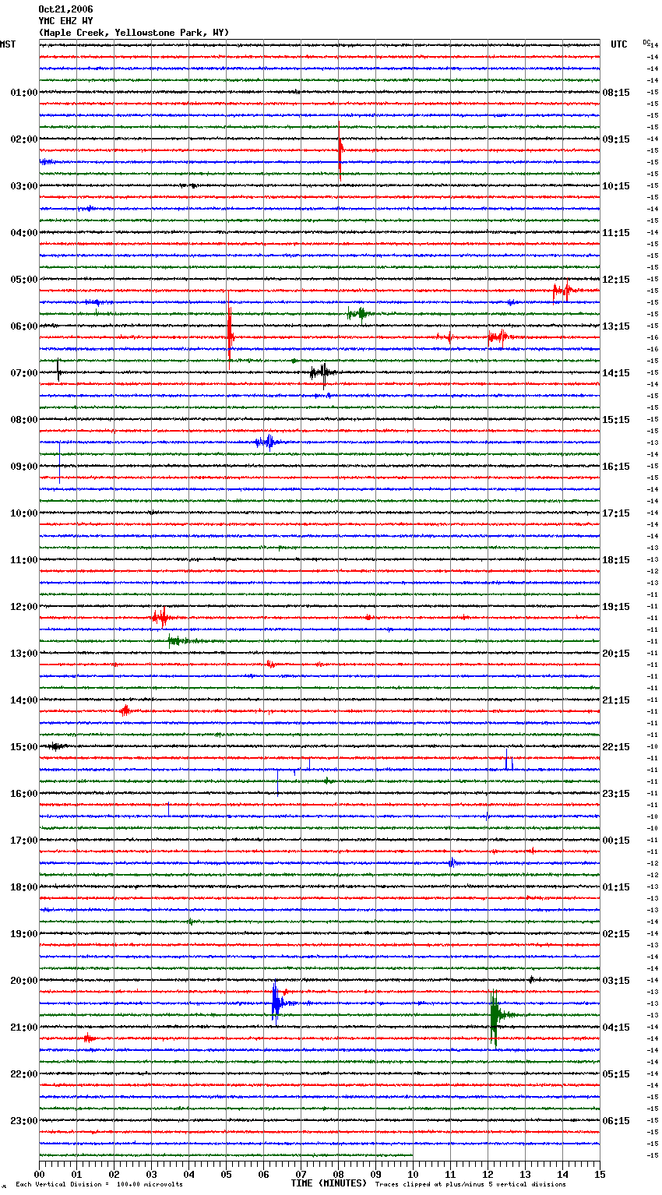Click the 08:15 UTC time label
The height and width of the screenshot is (1195, 662).
coord(616,93)
